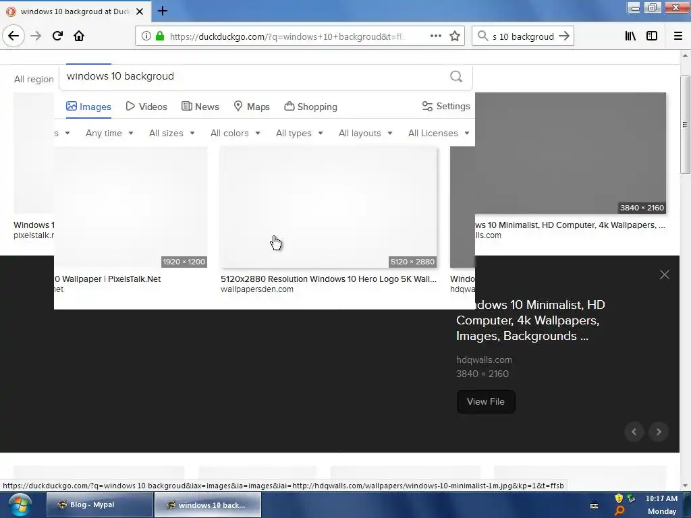The width and height of the screenshot is (691, 518).
Task: Close the dark image detail panel
Action: (x=664, y=275)
